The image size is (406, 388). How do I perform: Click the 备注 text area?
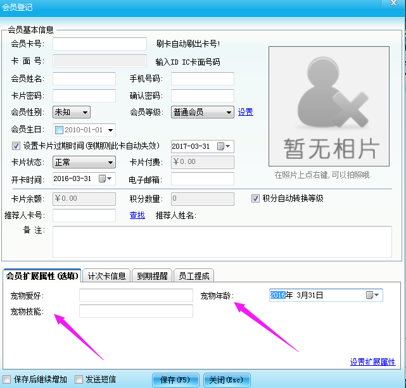(x=222, y=242)
